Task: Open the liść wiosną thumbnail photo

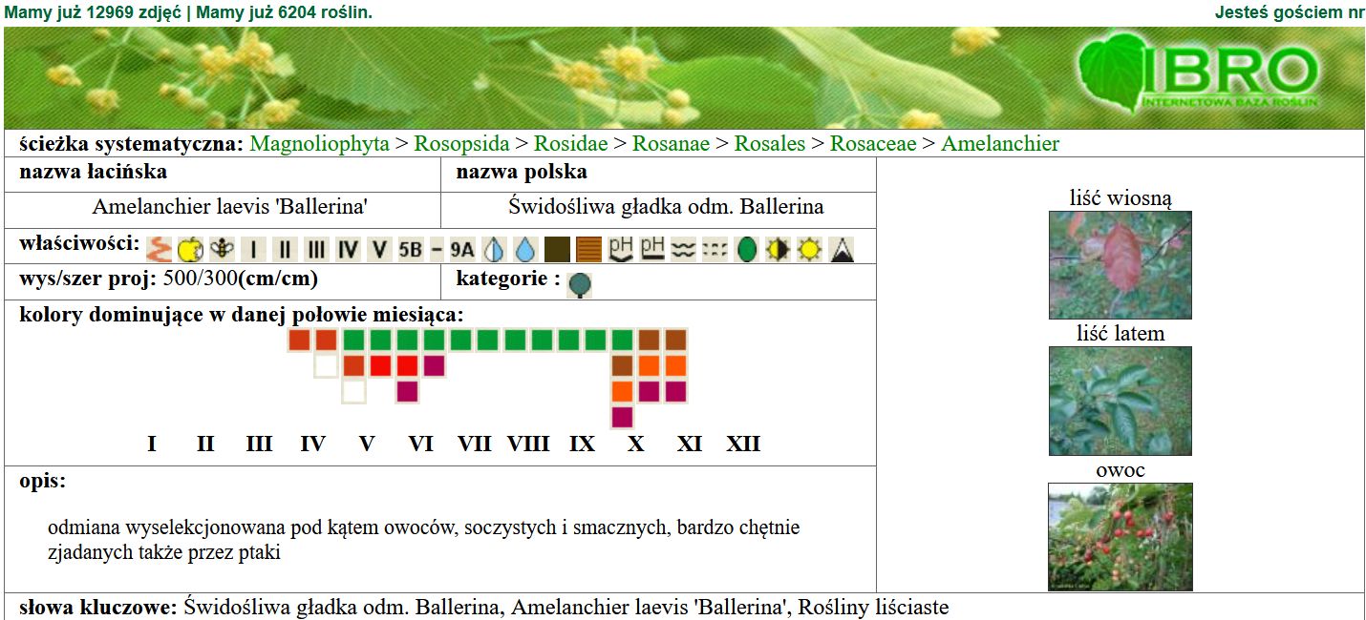Action: coord(1120,265)
